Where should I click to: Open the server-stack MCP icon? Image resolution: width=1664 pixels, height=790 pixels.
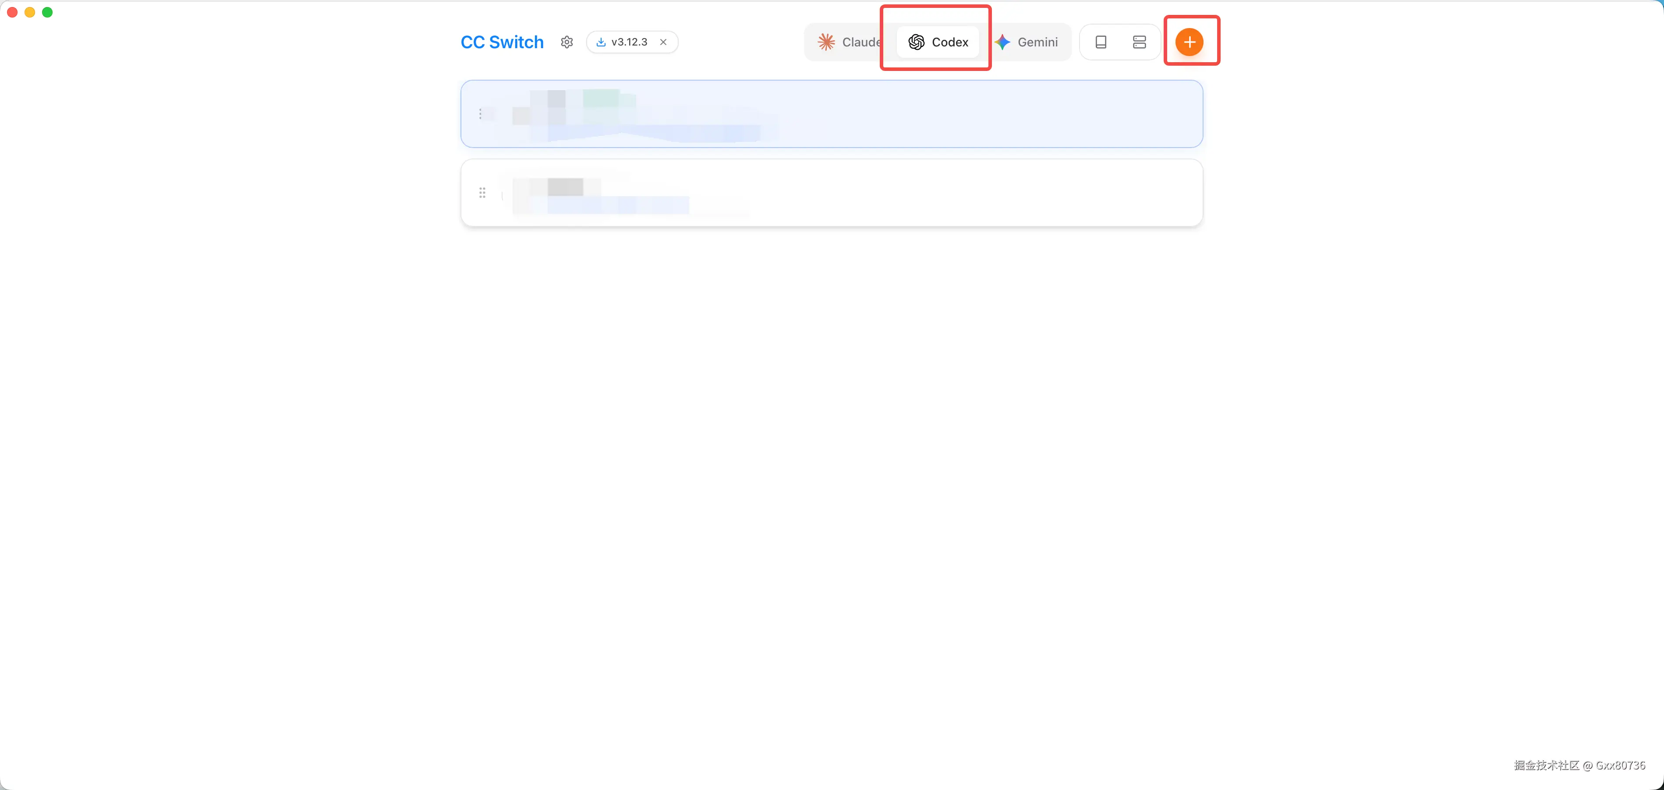coord(1140,42)
